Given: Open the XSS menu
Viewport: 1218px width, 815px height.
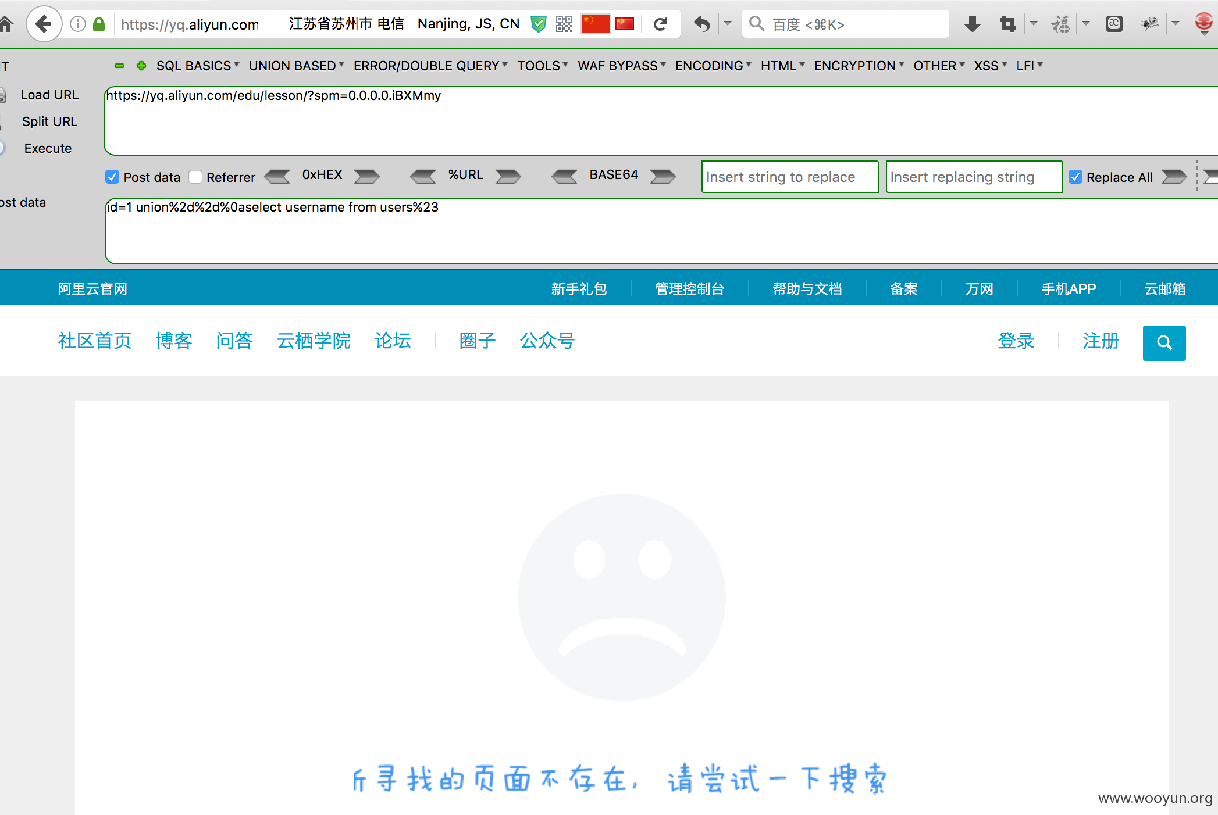Looking at the screenshot, I should click(x=991, y=66).
